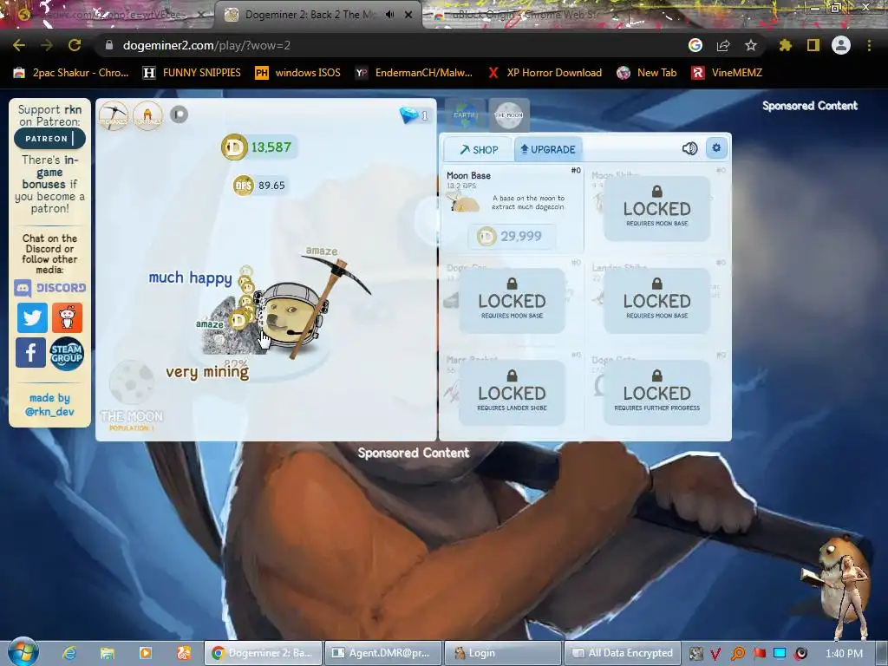Travel to Earth location

465,115
